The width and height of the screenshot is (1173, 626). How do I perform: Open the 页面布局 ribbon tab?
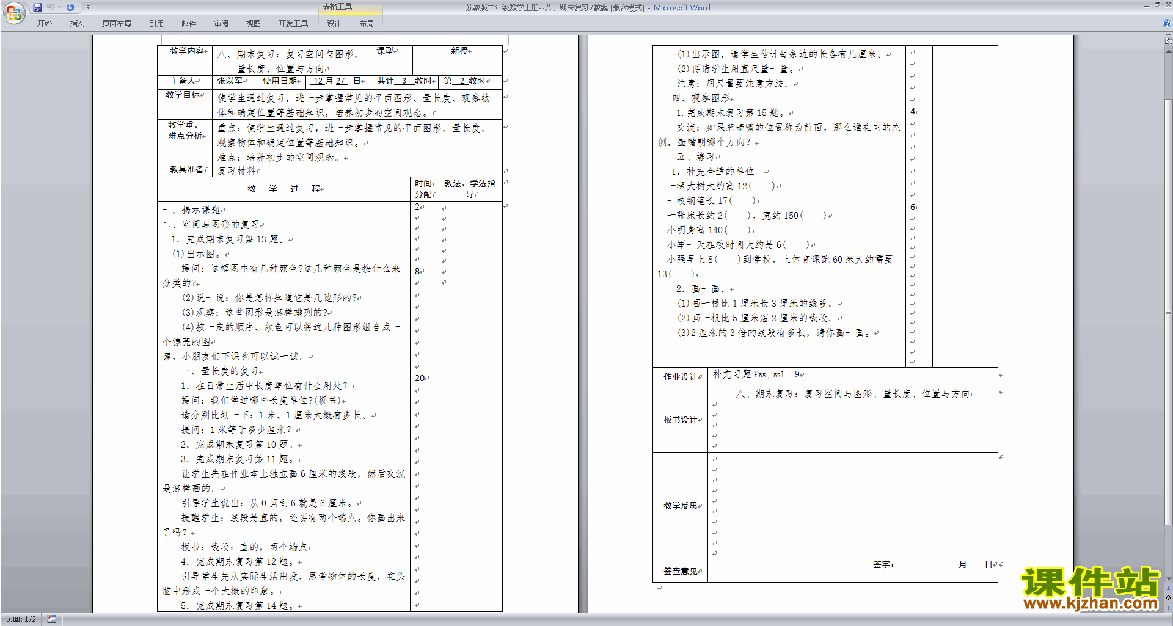coord(117,23)
